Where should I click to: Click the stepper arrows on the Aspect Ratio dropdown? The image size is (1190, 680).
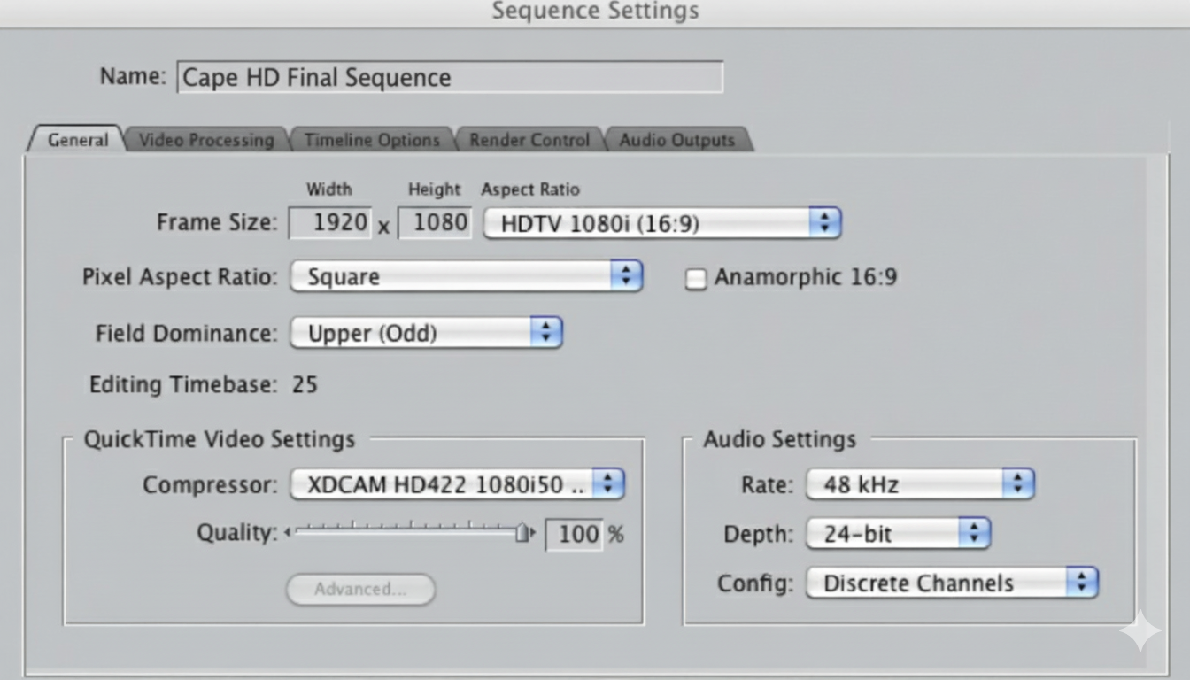pos(826,222)
